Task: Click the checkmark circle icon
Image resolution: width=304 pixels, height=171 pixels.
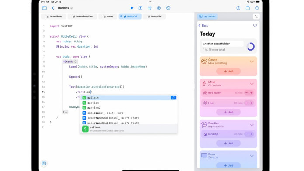Action: pos(238,8)
